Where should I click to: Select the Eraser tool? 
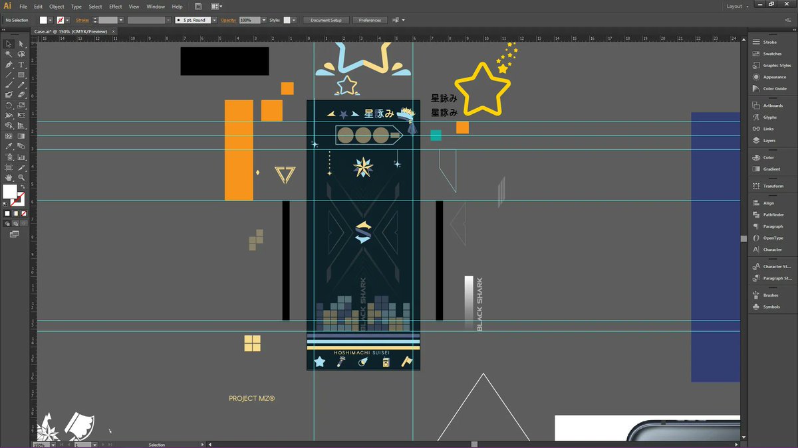pyautogui.click(x=21, y=95)
